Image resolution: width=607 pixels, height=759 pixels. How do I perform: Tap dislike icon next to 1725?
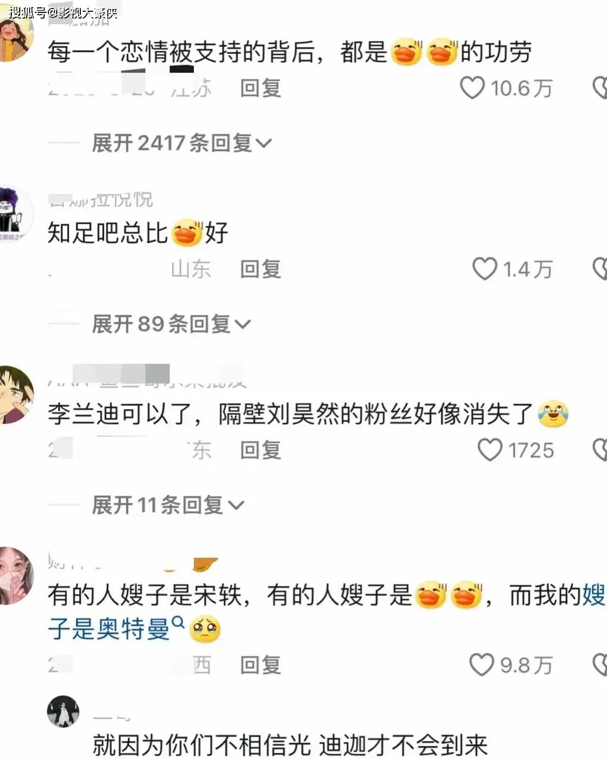click(x=600, y=450)
